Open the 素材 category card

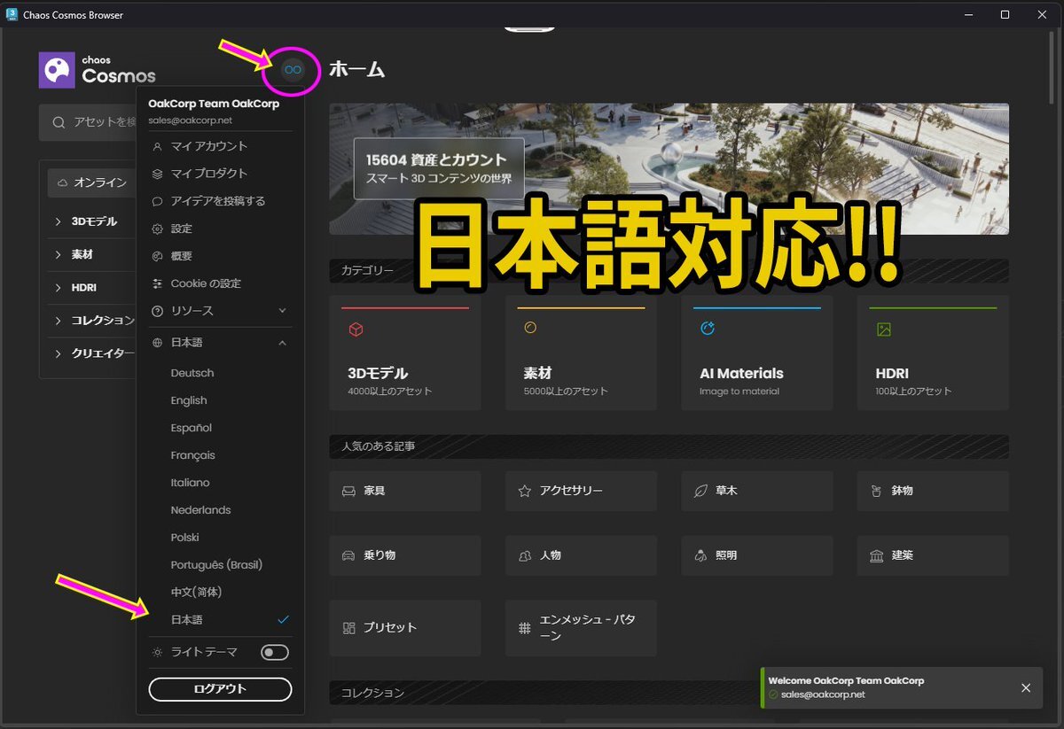(x=581, y=353)
